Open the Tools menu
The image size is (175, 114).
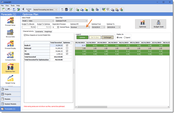[x=12, y=6]
